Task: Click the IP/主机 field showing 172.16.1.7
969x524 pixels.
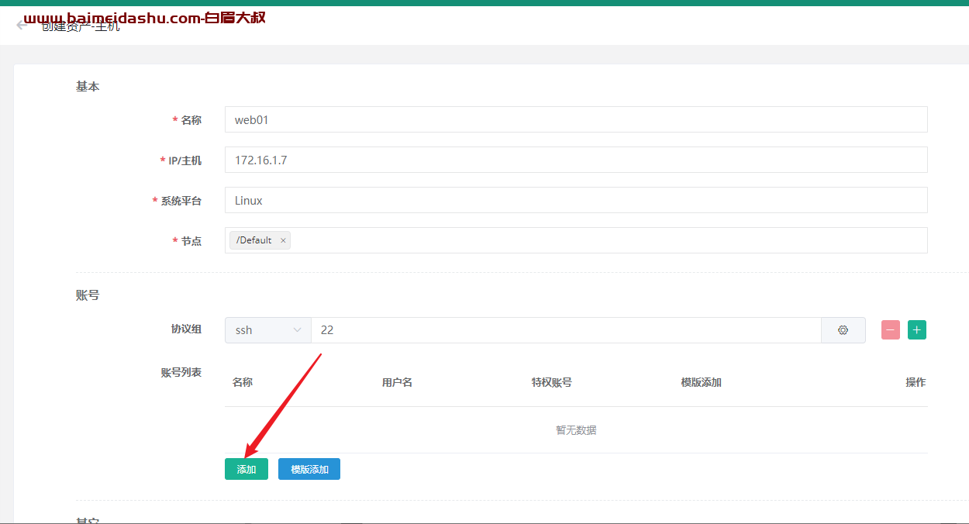Action: coord(576,160)
